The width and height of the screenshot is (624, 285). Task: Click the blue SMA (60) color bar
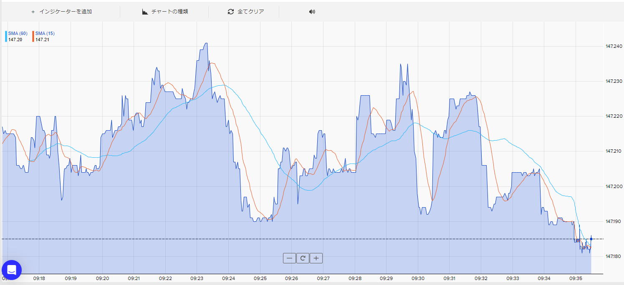(x=6, y=36)
